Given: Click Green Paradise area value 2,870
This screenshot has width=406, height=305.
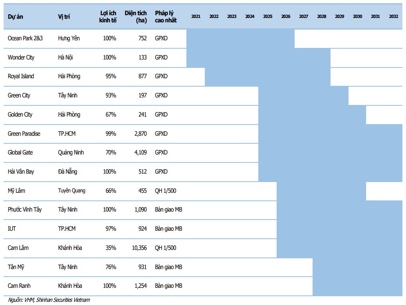Looking at the screenshot, I should (141, 134).
